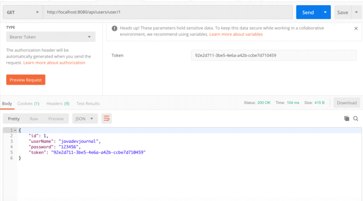
Task: Dismiss the Heads up warning banner
Action: click(x=356, y=28)
